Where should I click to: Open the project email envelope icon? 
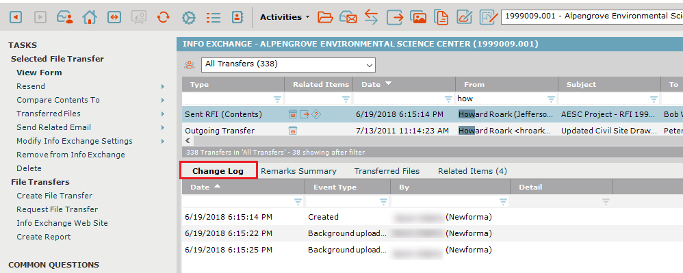[348, 17]
